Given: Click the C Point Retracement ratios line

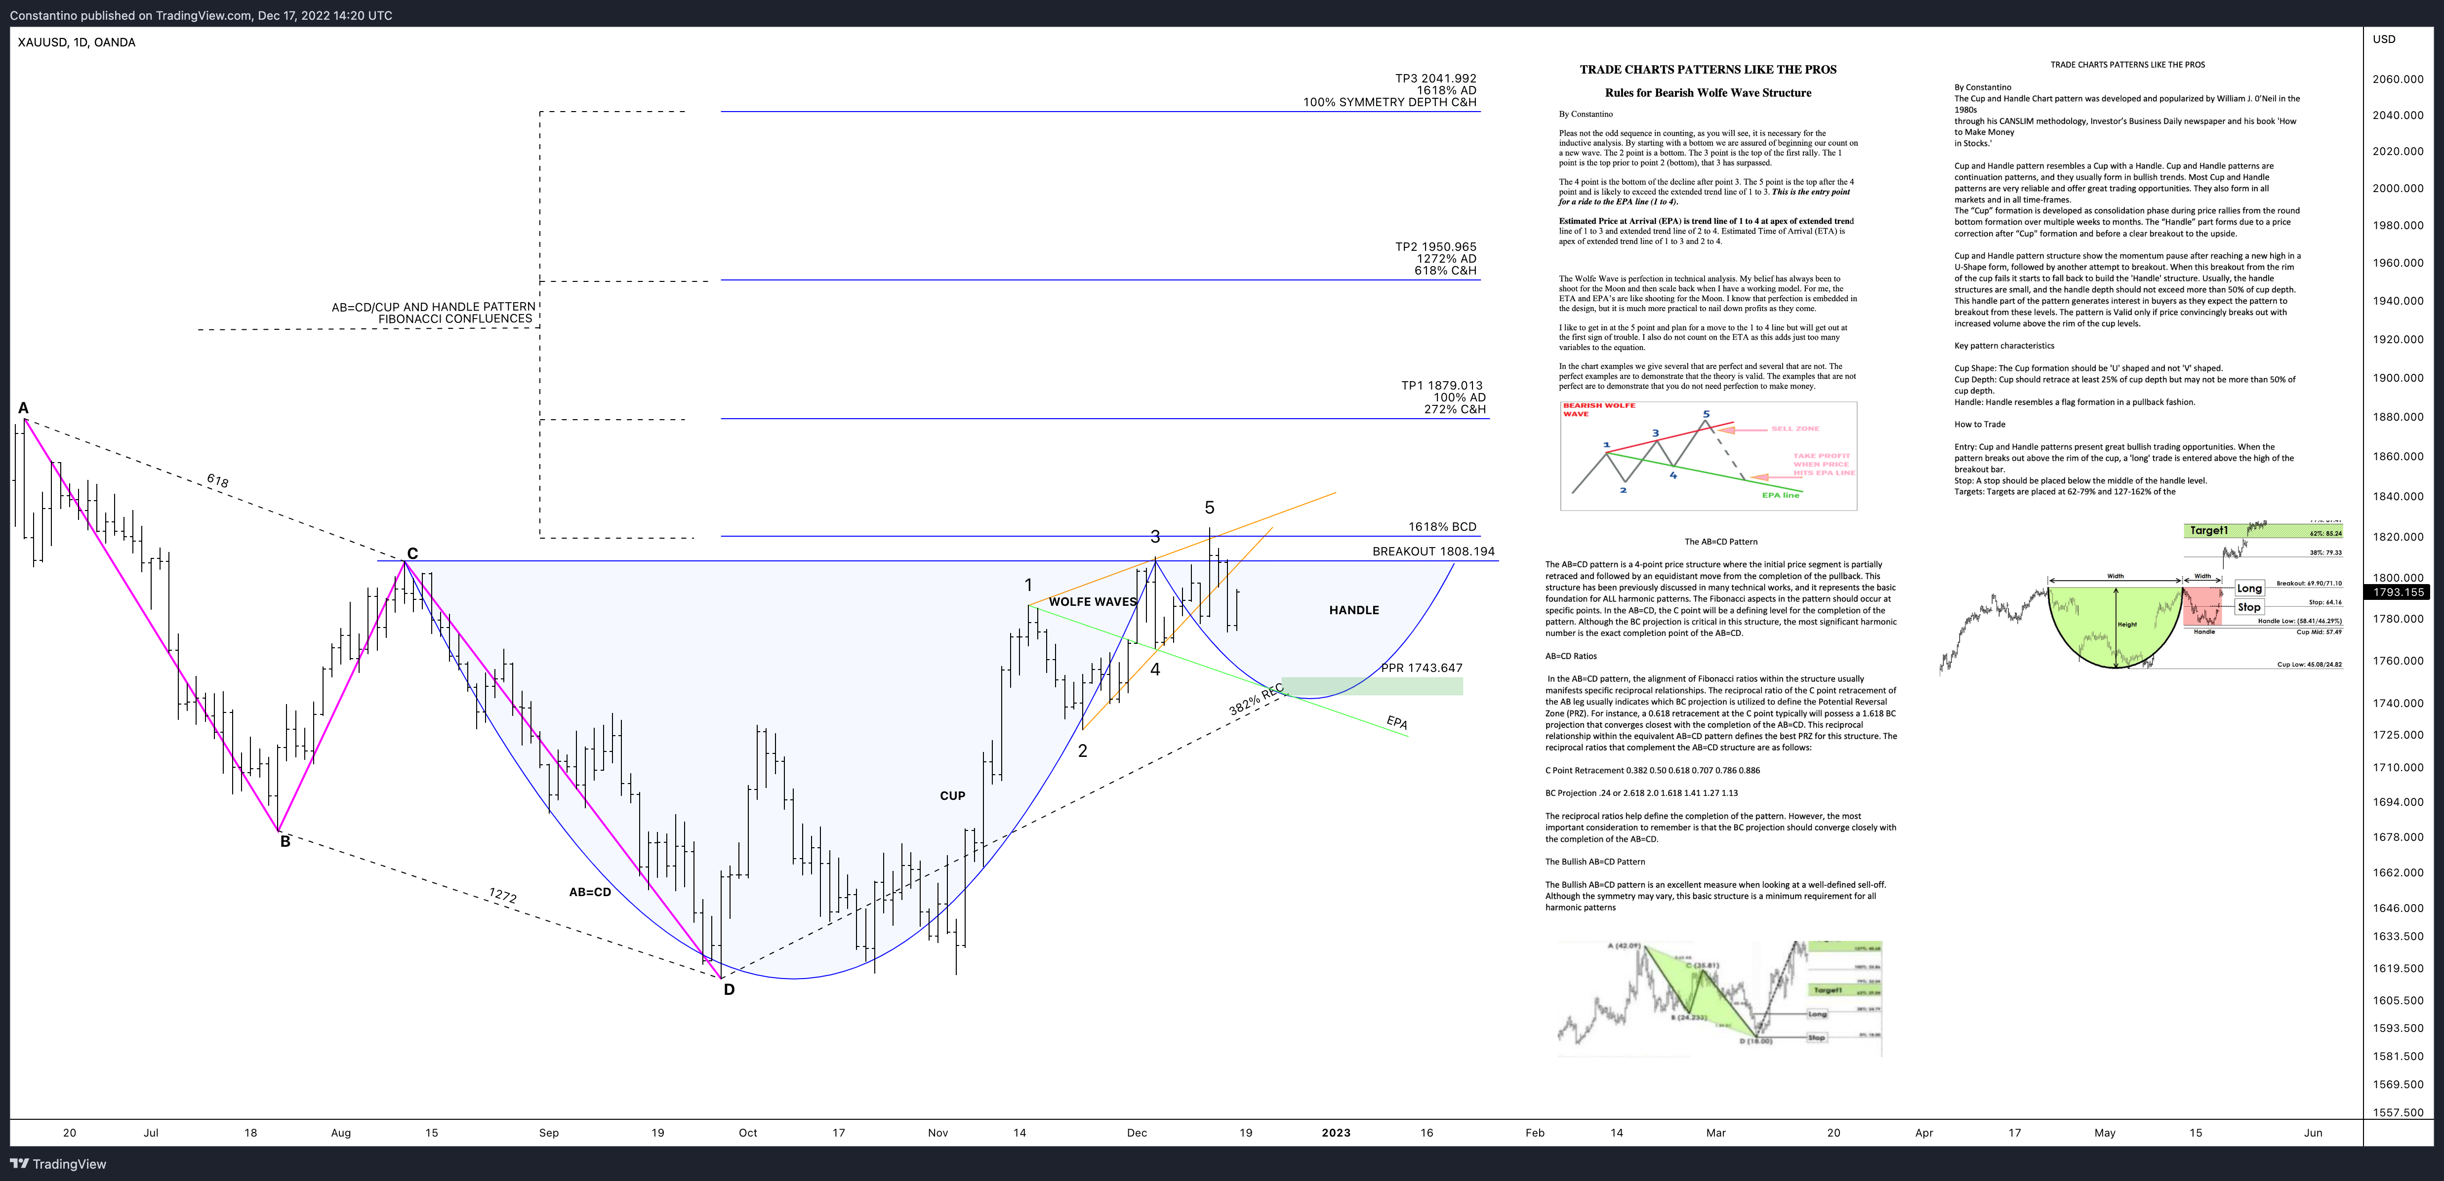Looking at the screenshot, I should 1652,770.
